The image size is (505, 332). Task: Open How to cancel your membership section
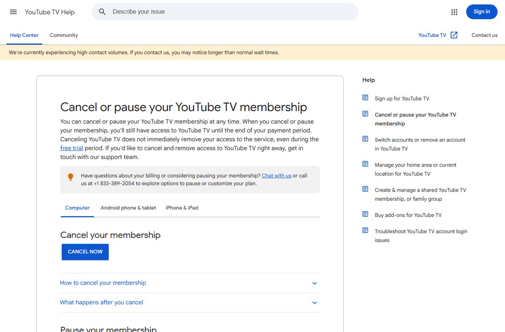tap(190, 283)
